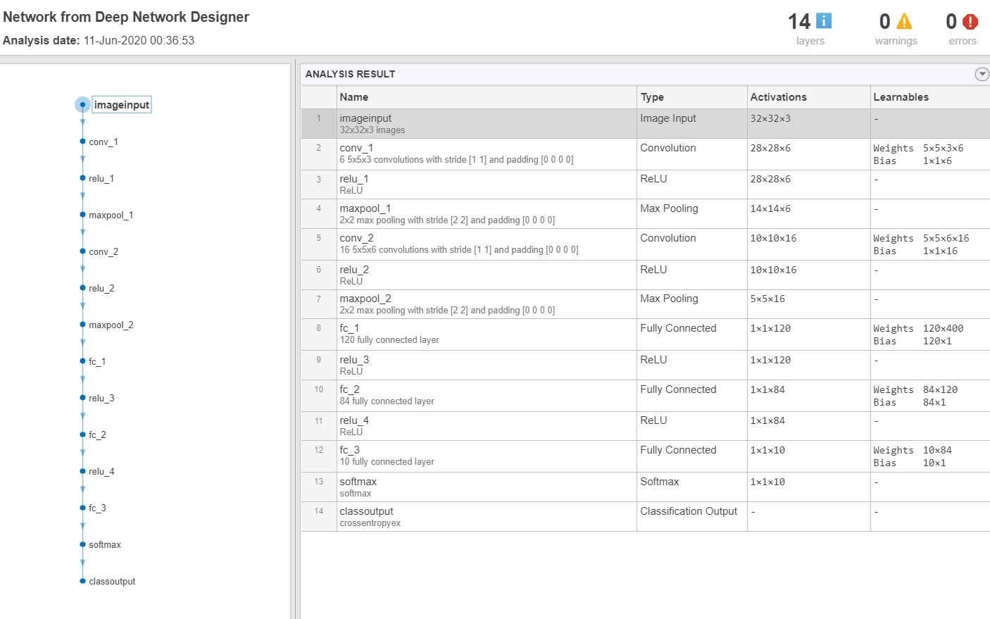Click the Learnables column header
The width and height of the screenshot is (990, 619).
(x=930, y=97)
